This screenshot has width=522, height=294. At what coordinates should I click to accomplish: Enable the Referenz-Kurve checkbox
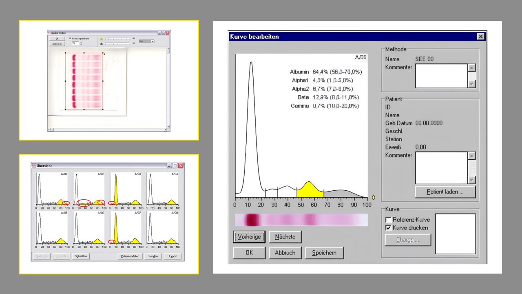point(388,220)
